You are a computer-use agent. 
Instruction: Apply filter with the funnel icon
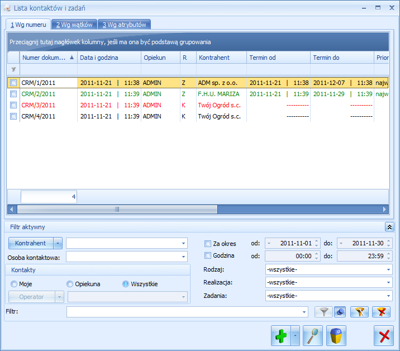[x=323, y=312]
